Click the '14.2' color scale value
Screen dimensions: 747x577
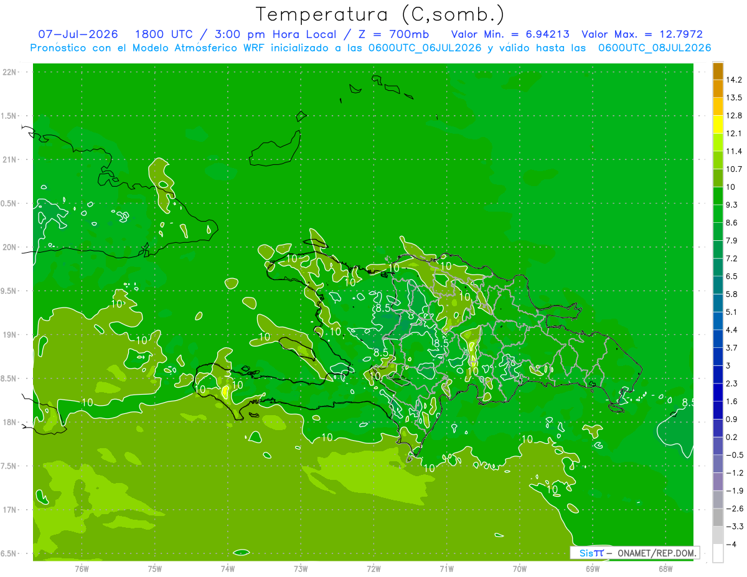[735, 80]
